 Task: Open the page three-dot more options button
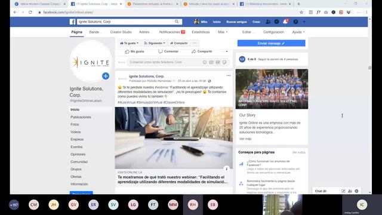194,43
